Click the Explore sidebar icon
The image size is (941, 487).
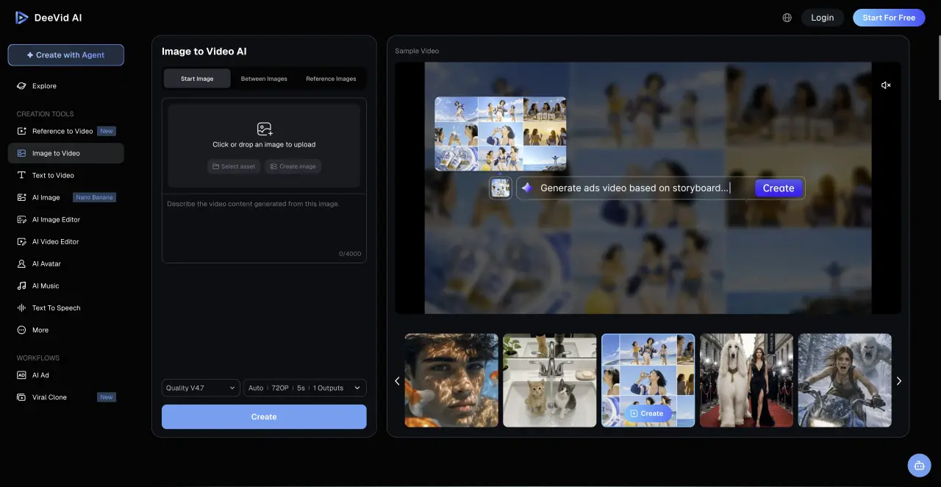(x=21, y=86)
